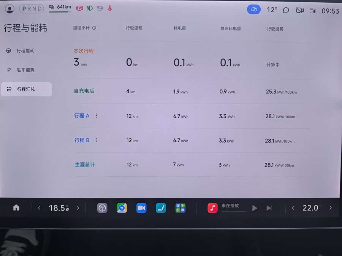Click info icon beside 里程小计
The image size is (342, 256).
point(94,28)
